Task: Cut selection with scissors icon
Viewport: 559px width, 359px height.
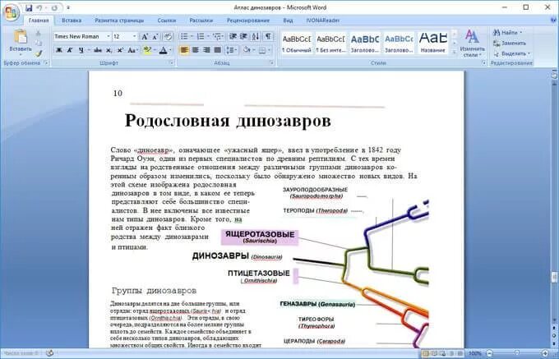Action: click(39, 33)
